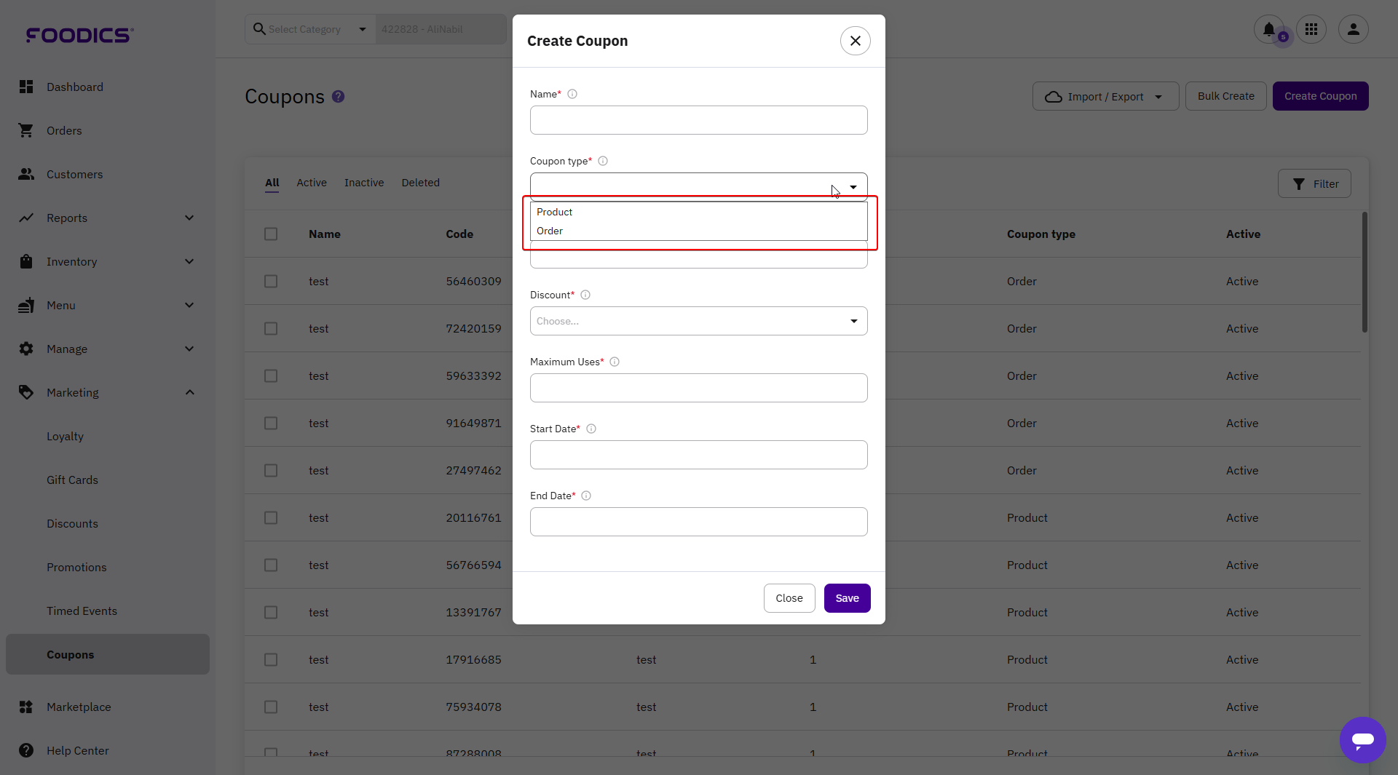Image resolution: width=1398 pixels, height=775 pixels.
Task: Tick the select-all checkbox in table header
Action: pyautogui.click(x=271, y=234)
